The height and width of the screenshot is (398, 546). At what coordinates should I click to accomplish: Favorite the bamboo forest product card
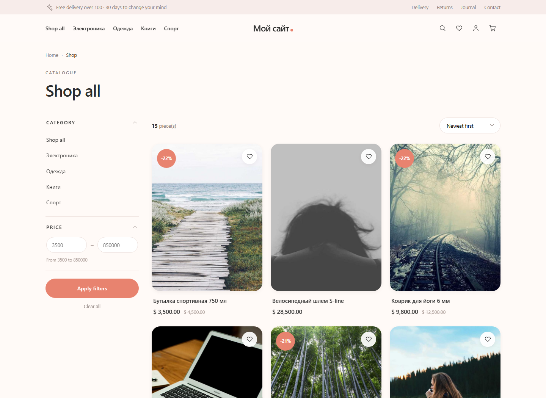pyautogui.click(x=369, y=339)
